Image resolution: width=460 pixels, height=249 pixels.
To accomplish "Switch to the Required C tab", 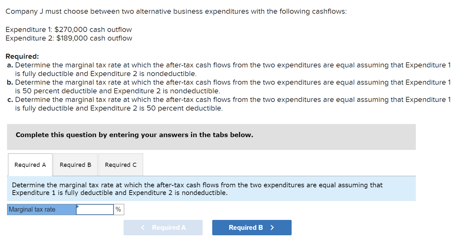I will (120, 165).
